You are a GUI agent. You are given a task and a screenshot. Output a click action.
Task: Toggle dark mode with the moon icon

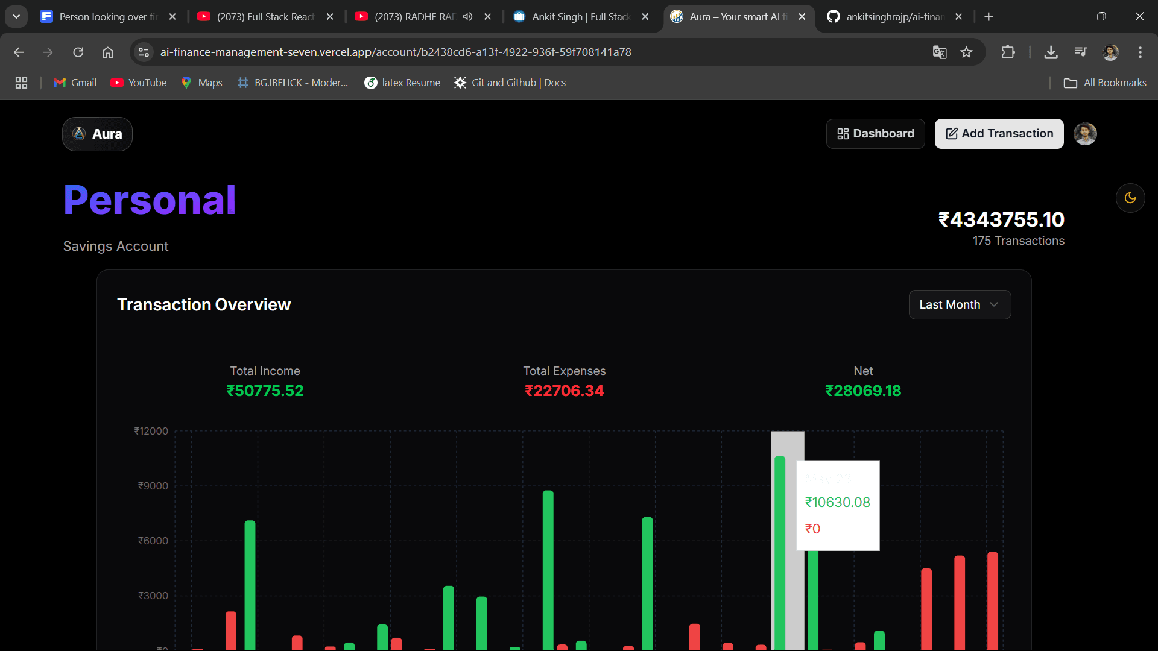1130,198
